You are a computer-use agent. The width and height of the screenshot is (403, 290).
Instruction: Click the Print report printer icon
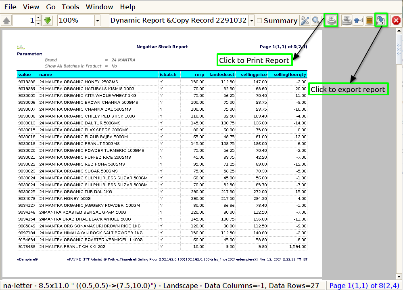pyautogui.click(x=331, y=20)
